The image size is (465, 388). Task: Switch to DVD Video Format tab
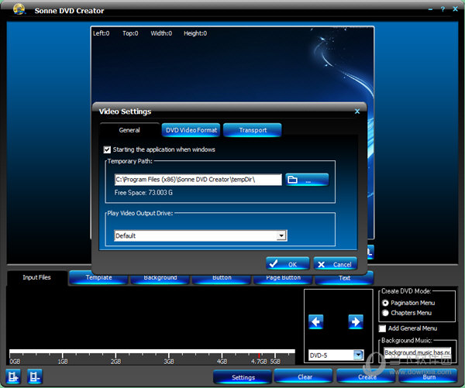(191, 130)
